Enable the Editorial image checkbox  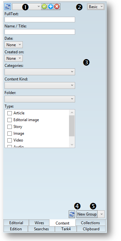(10, 120)
